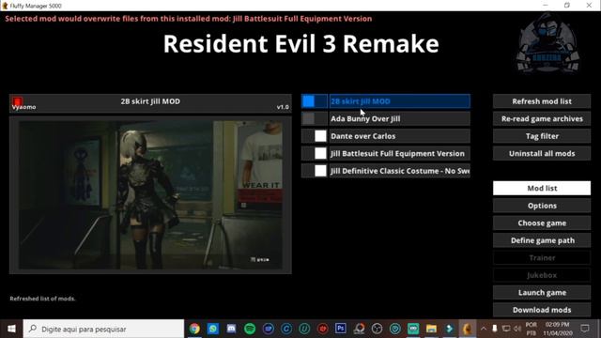This screenshot has width=601, height=338.
Task: Select the 2B skirt Jill MOD entry
Action: [x=399, y=101]
